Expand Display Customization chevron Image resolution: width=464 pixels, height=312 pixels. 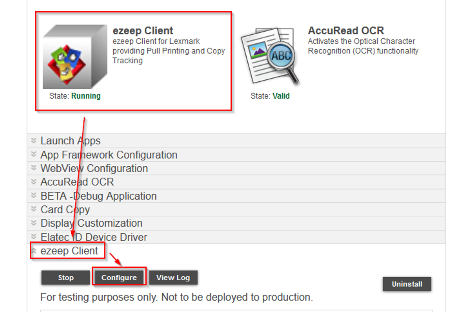[33, 223]
